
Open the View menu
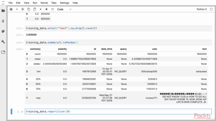pos(26,3)
